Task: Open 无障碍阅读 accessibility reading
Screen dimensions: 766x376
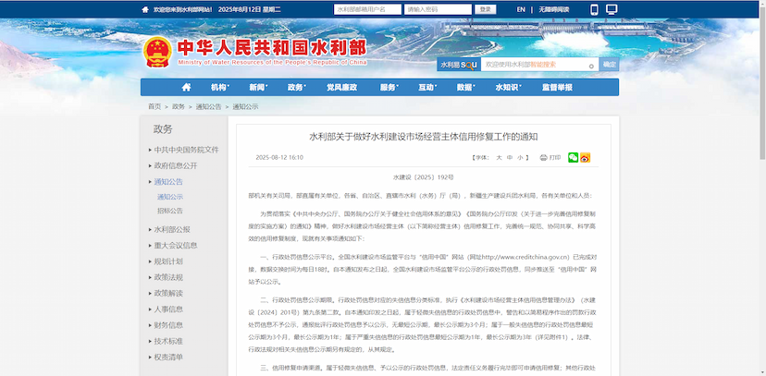Action: pyautogui.click(x=554, y=9)
